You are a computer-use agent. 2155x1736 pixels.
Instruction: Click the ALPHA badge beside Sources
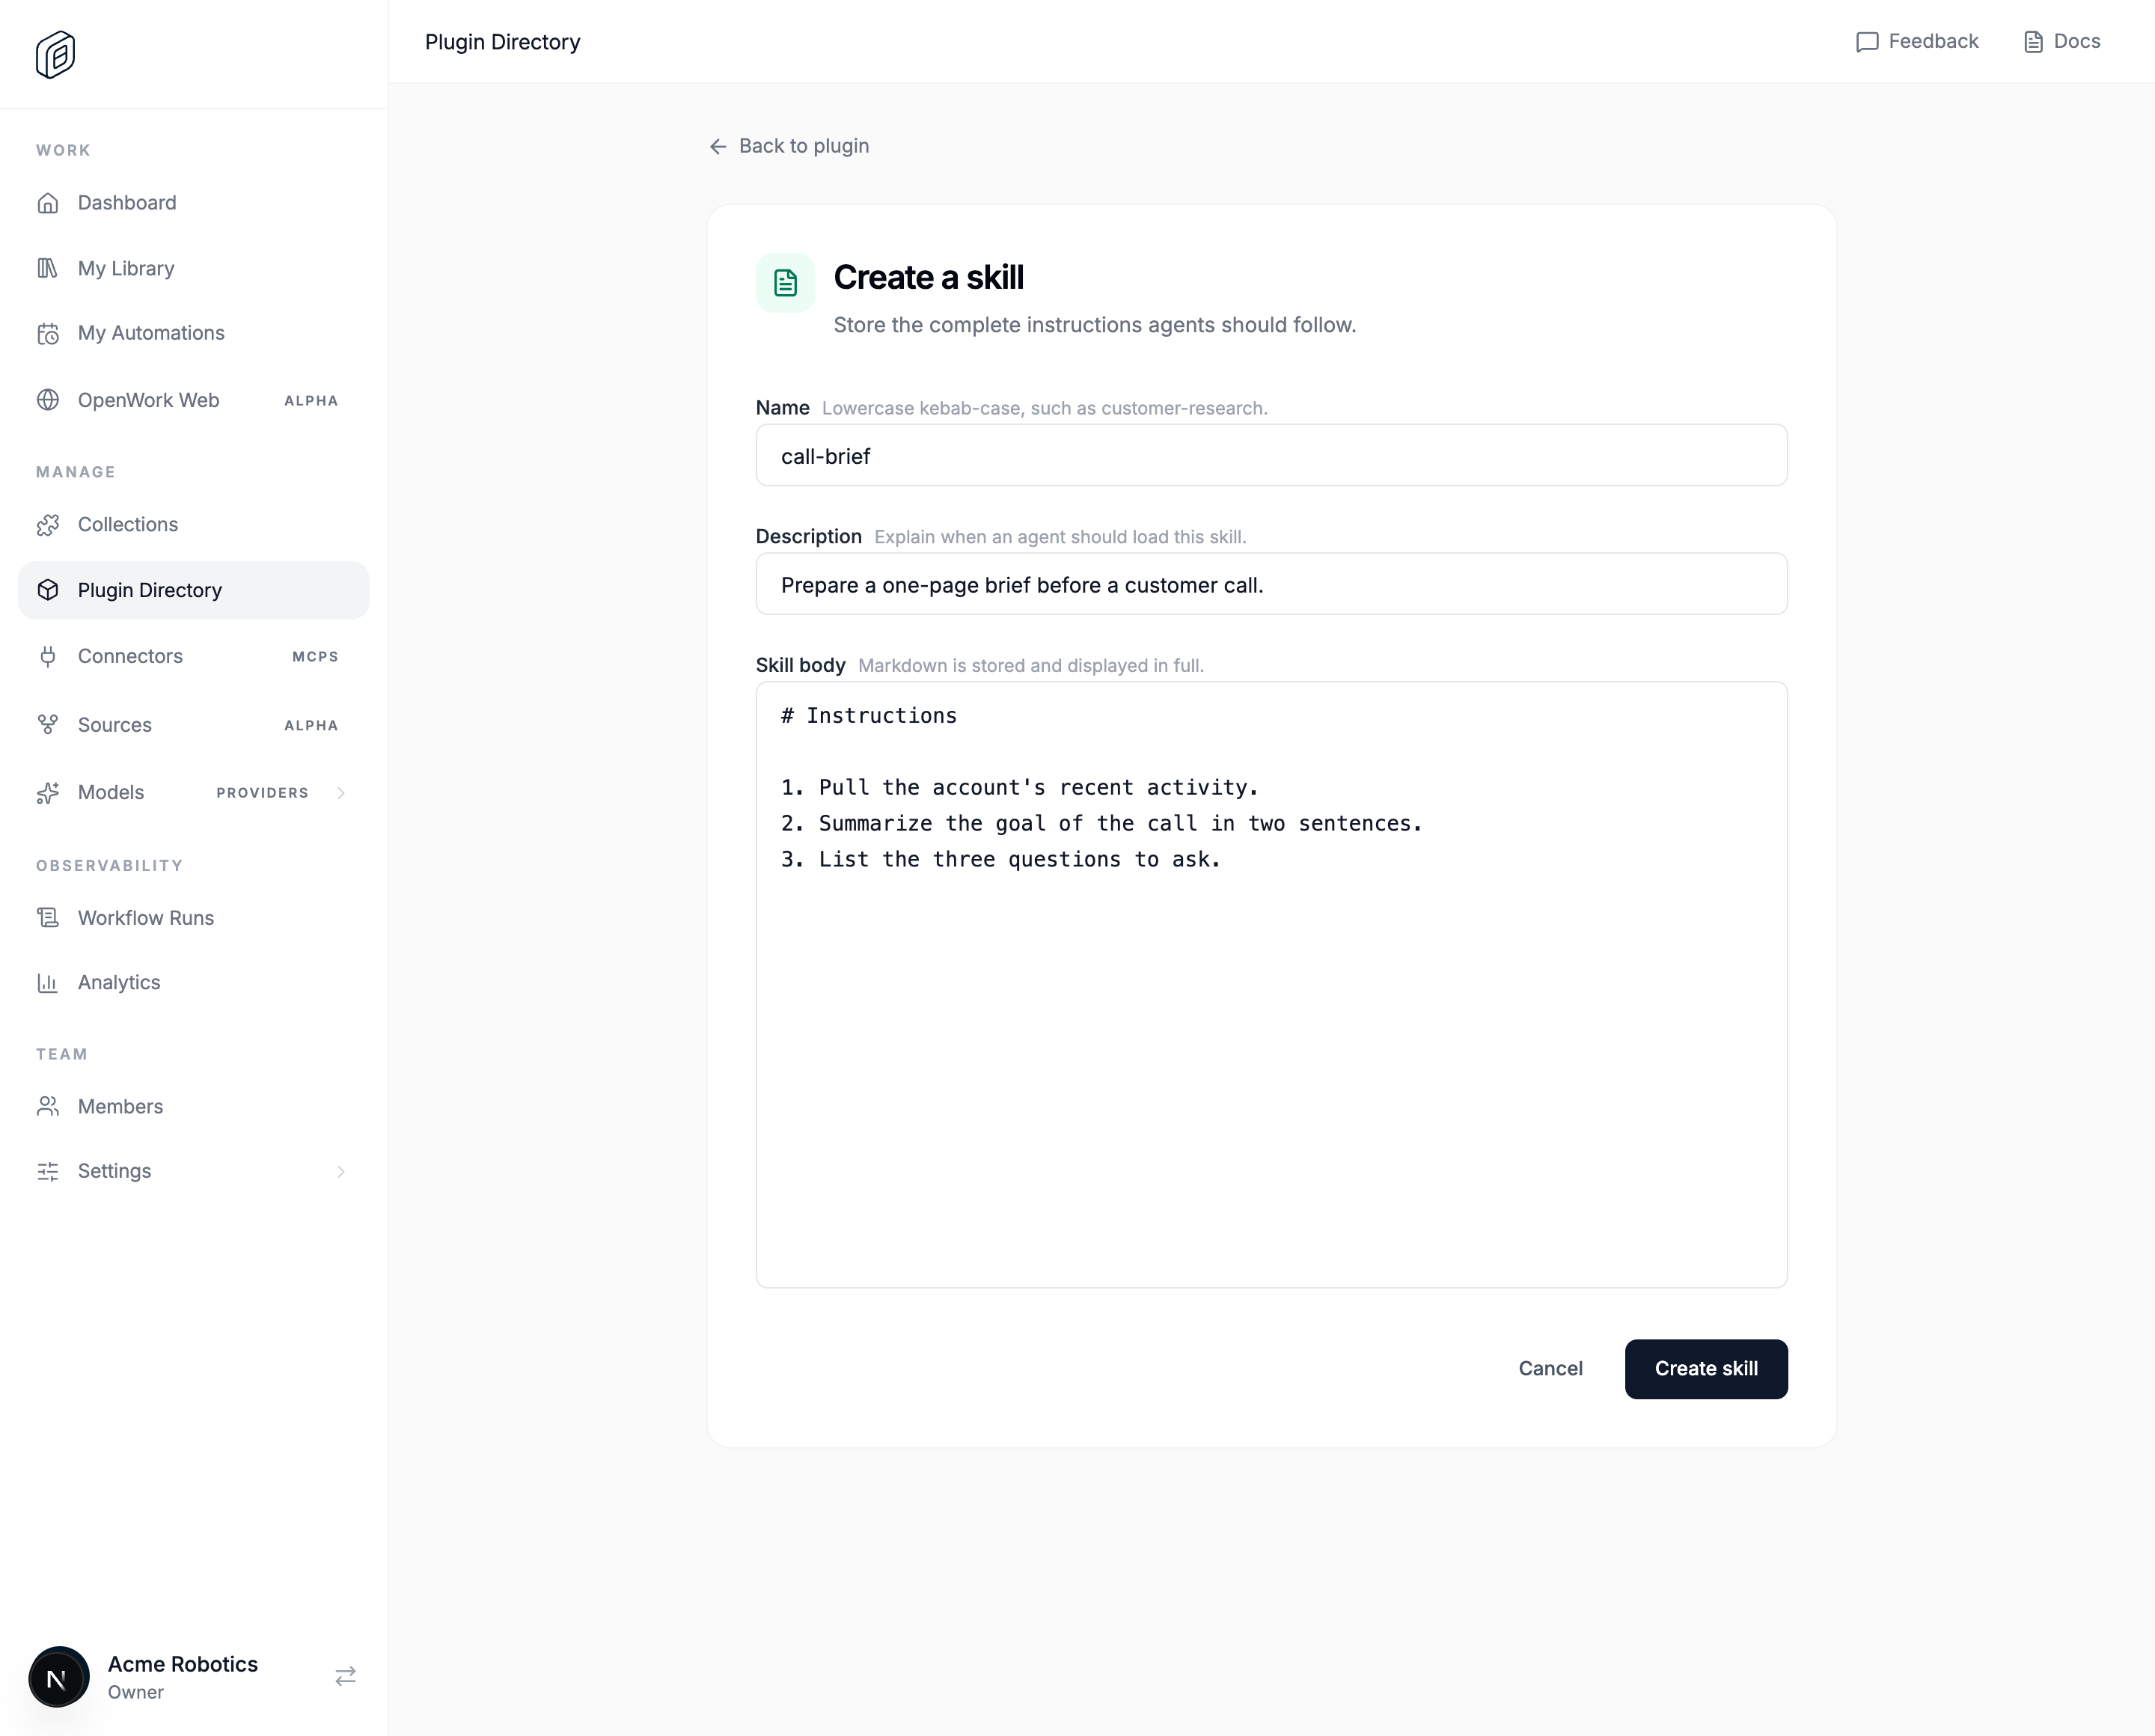click(311, 726)
